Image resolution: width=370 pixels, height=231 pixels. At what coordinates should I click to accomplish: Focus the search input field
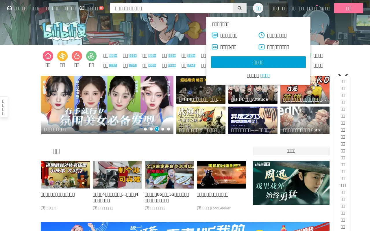[x=171, y=8]
